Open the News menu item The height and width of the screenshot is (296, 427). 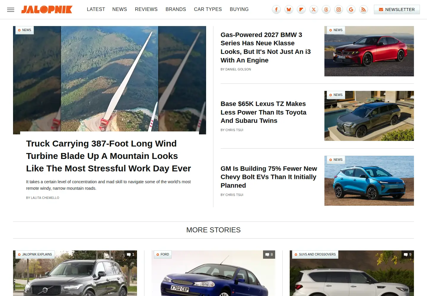point(120,9)
